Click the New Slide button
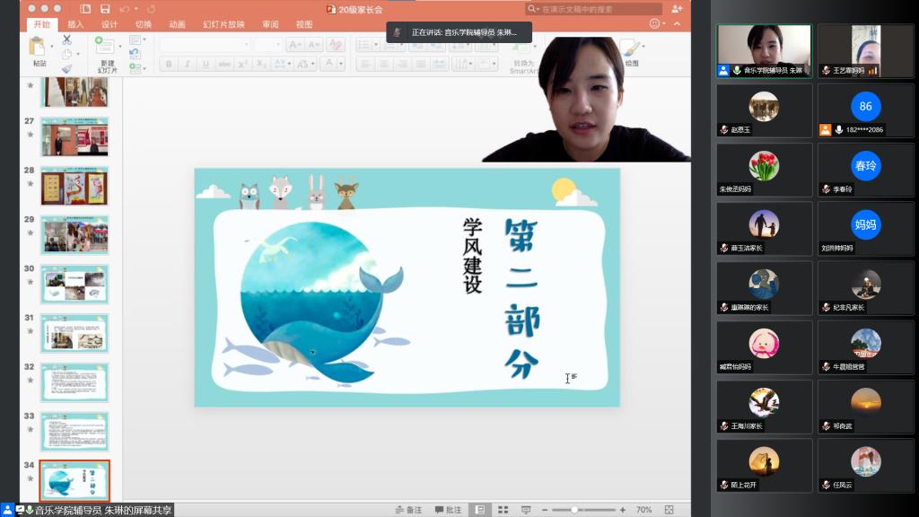Image resolution: width=919 pixels, height=517 pixels. pyautogui.click(x=106, y=49)
